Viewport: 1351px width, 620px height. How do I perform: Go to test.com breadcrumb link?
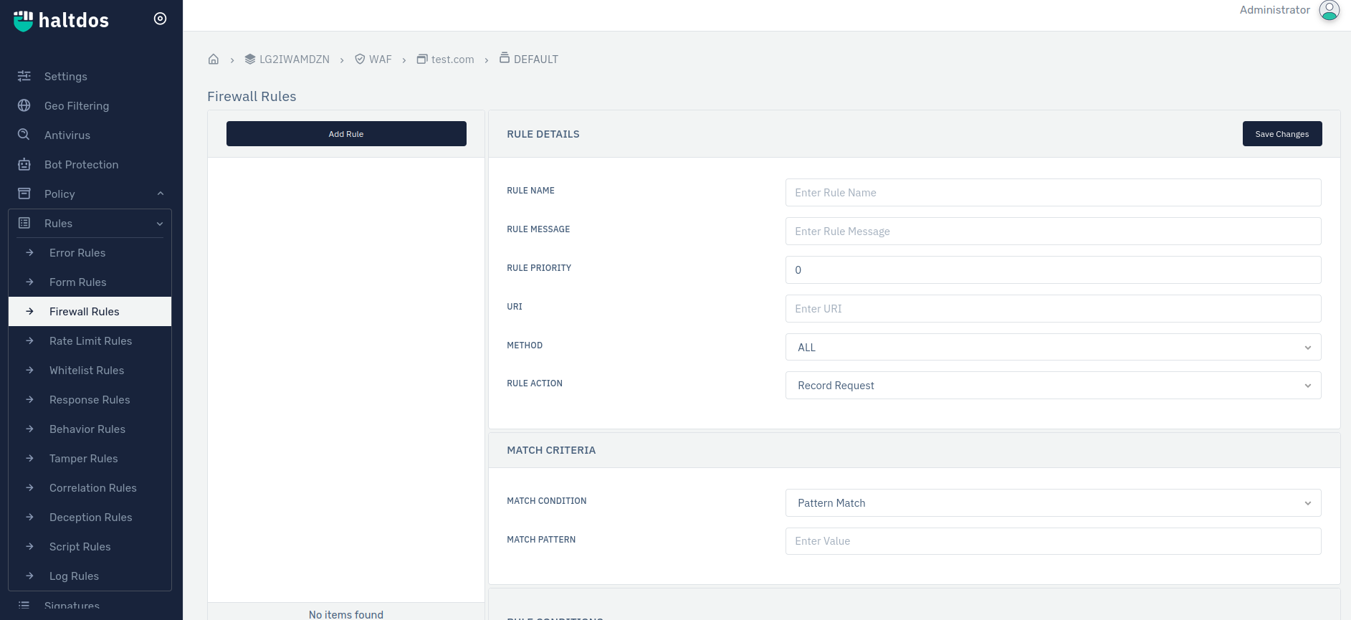click(x=453, y=59)
